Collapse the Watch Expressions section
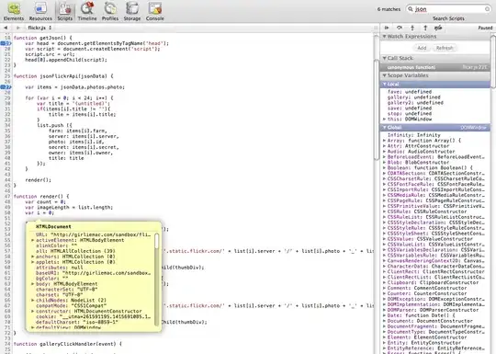Viewport: 496px width, 354px height. 385,37
